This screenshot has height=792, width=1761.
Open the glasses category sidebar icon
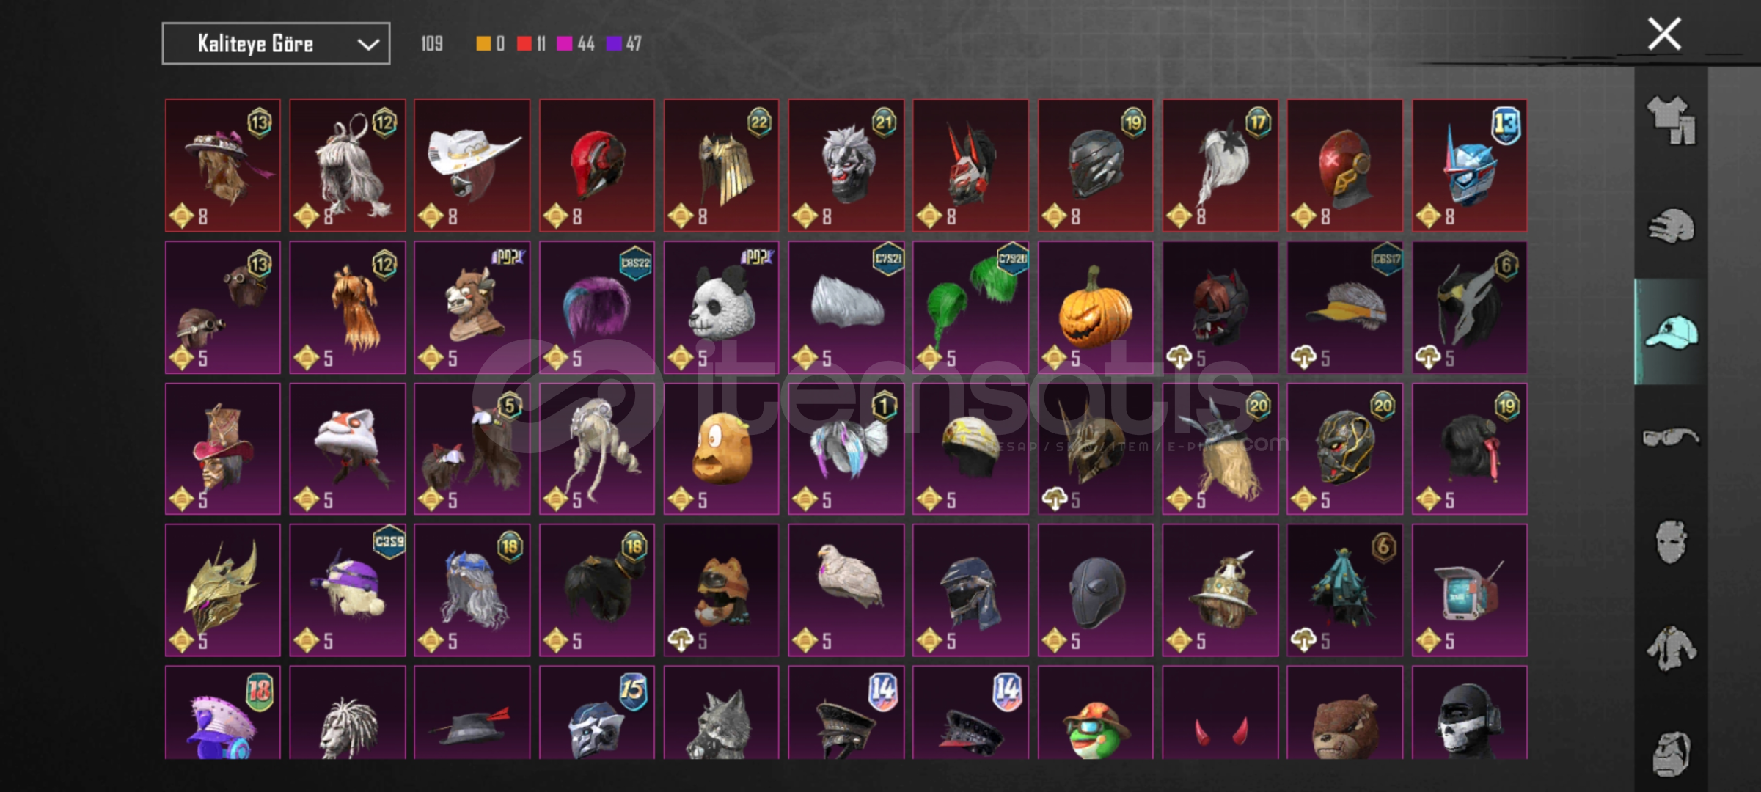pyautogui.click(x=1672, y=438)
